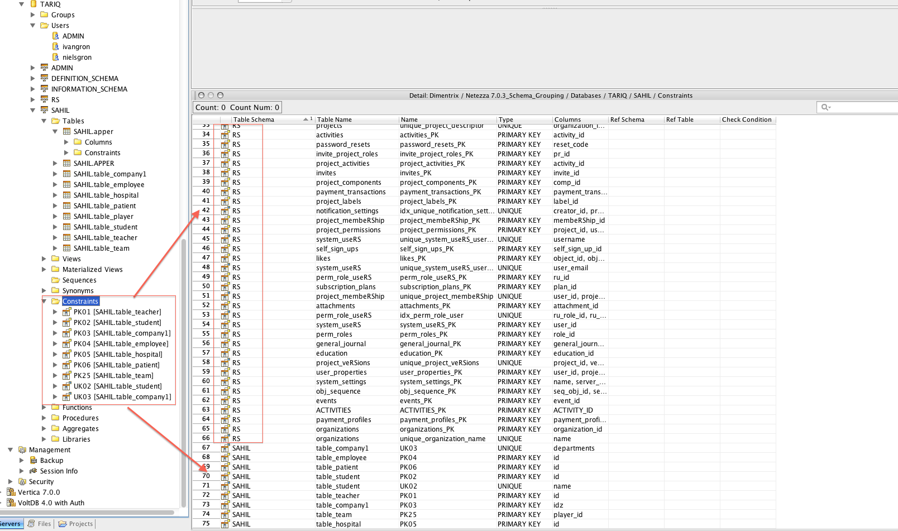Sort by Columns column header

[580, 119]
